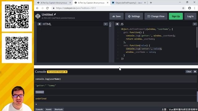Click console.log(userName) console entry

pos(115,79)
